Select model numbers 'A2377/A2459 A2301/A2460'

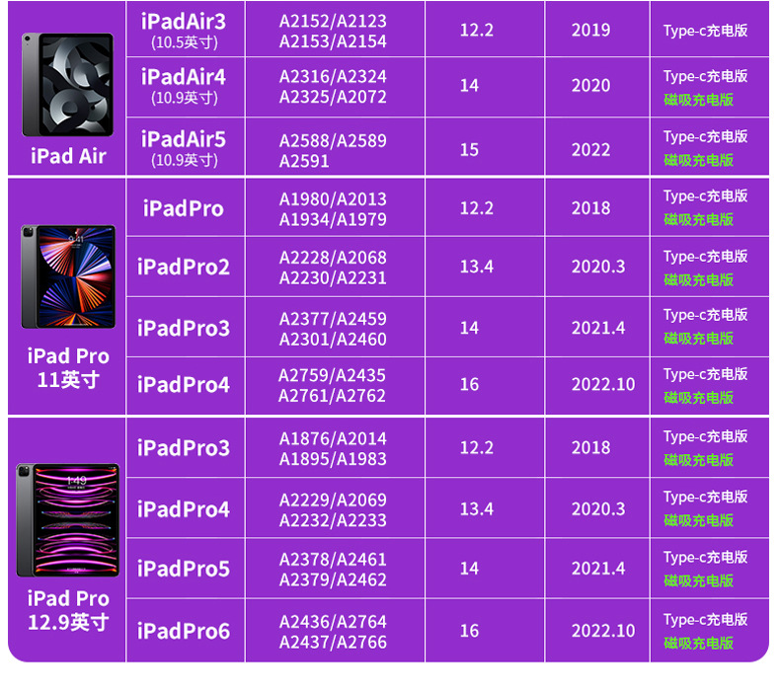tap(333, 329)
